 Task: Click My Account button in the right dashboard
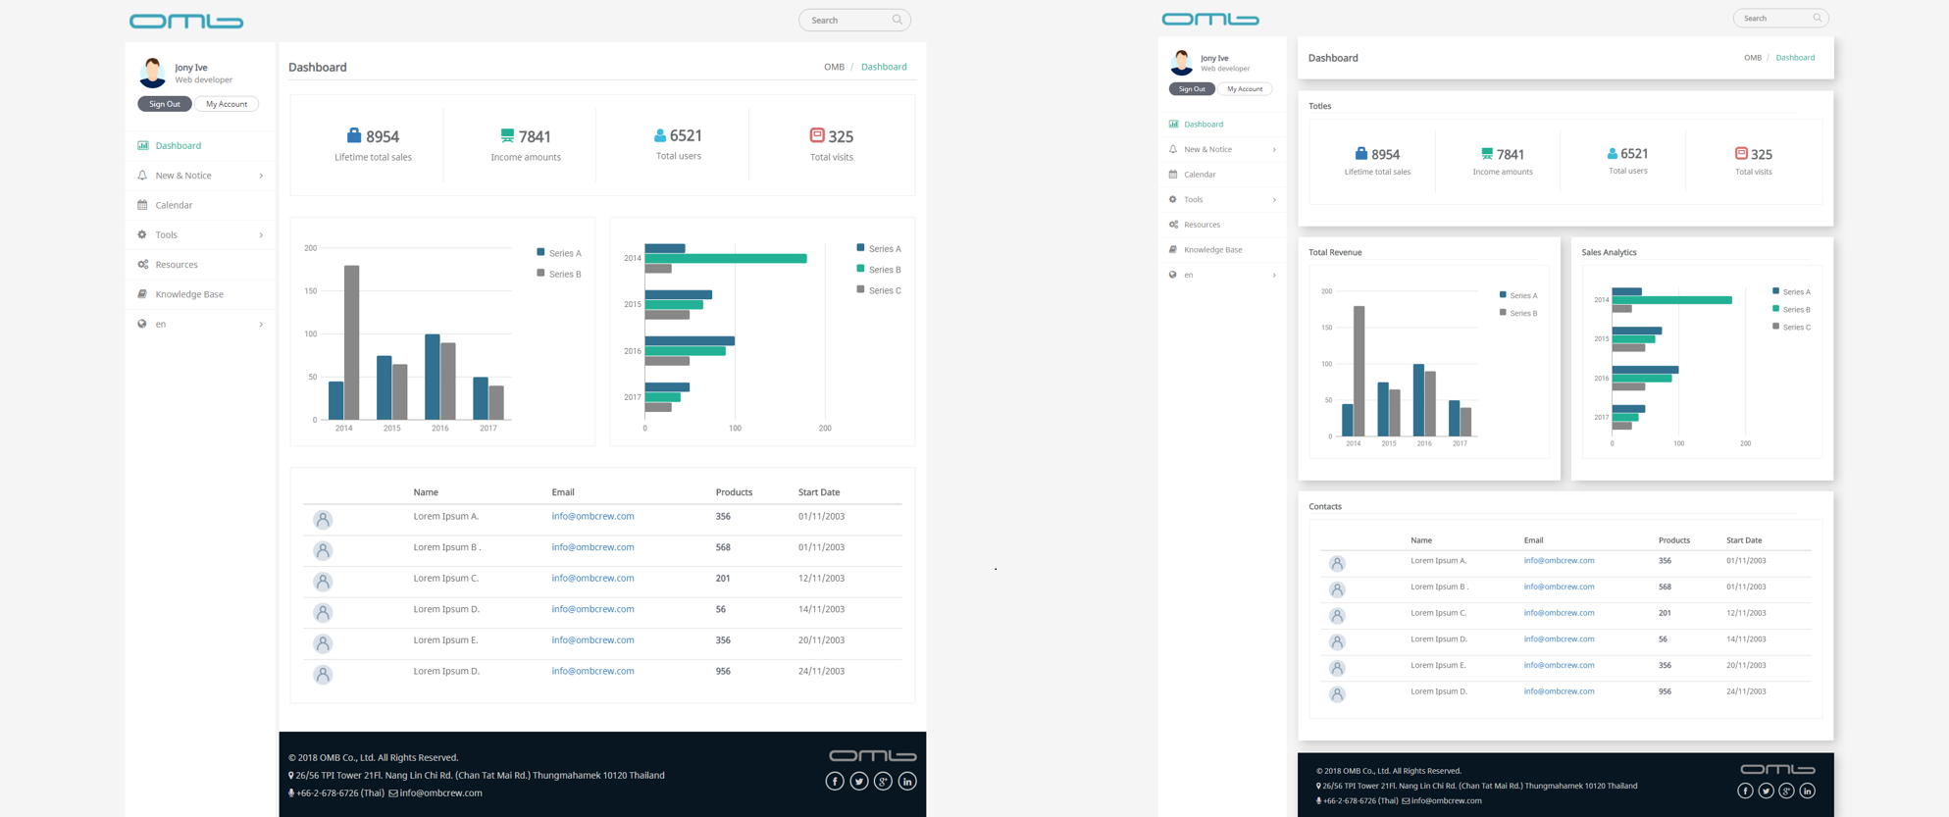pos(1245,89)
